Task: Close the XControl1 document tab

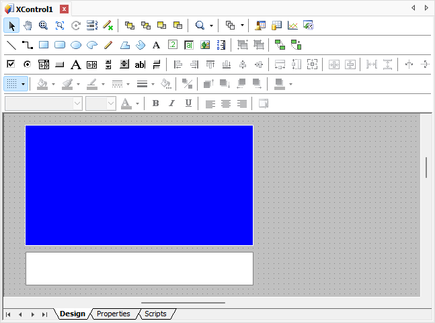Action: click(64, 9)
